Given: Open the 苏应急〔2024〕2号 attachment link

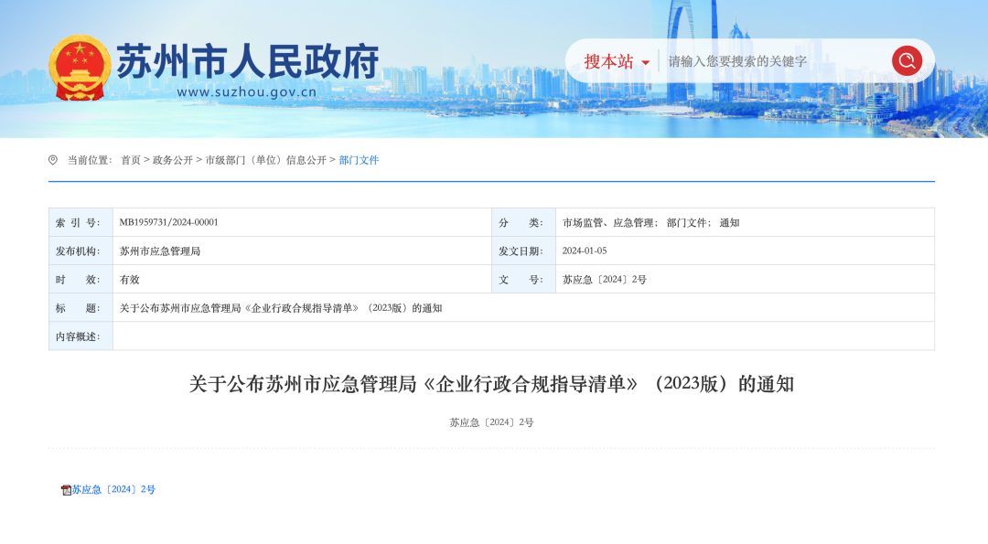Looking at the screenshot, I should (113, 489).
